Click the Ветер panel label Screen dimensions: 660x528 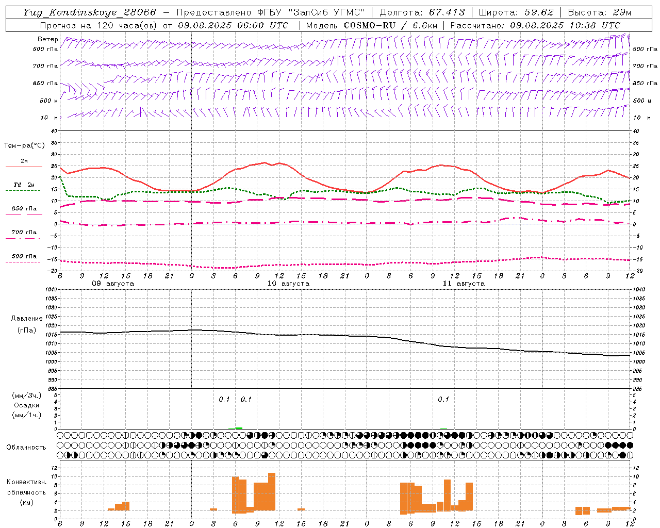(x=48, y=39)
